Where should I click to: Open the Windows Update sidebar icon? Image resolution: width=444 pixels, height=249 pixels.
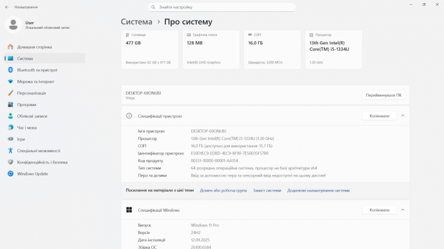11,174
